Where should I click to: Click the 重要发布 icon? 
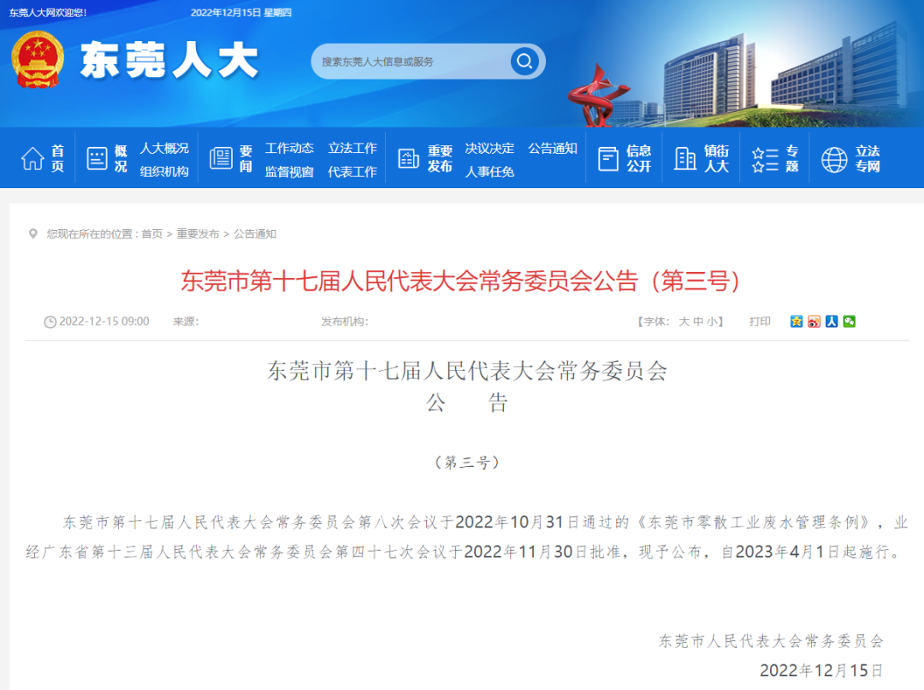click(x=408, y=158)
